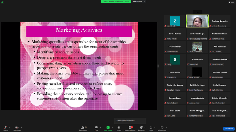Expand share options arrow beside Share Screen
This screenshot has width=236, height=132.
tap(112, 128)
